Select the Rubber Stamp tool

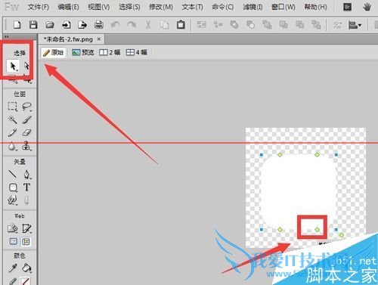(26, 146)
